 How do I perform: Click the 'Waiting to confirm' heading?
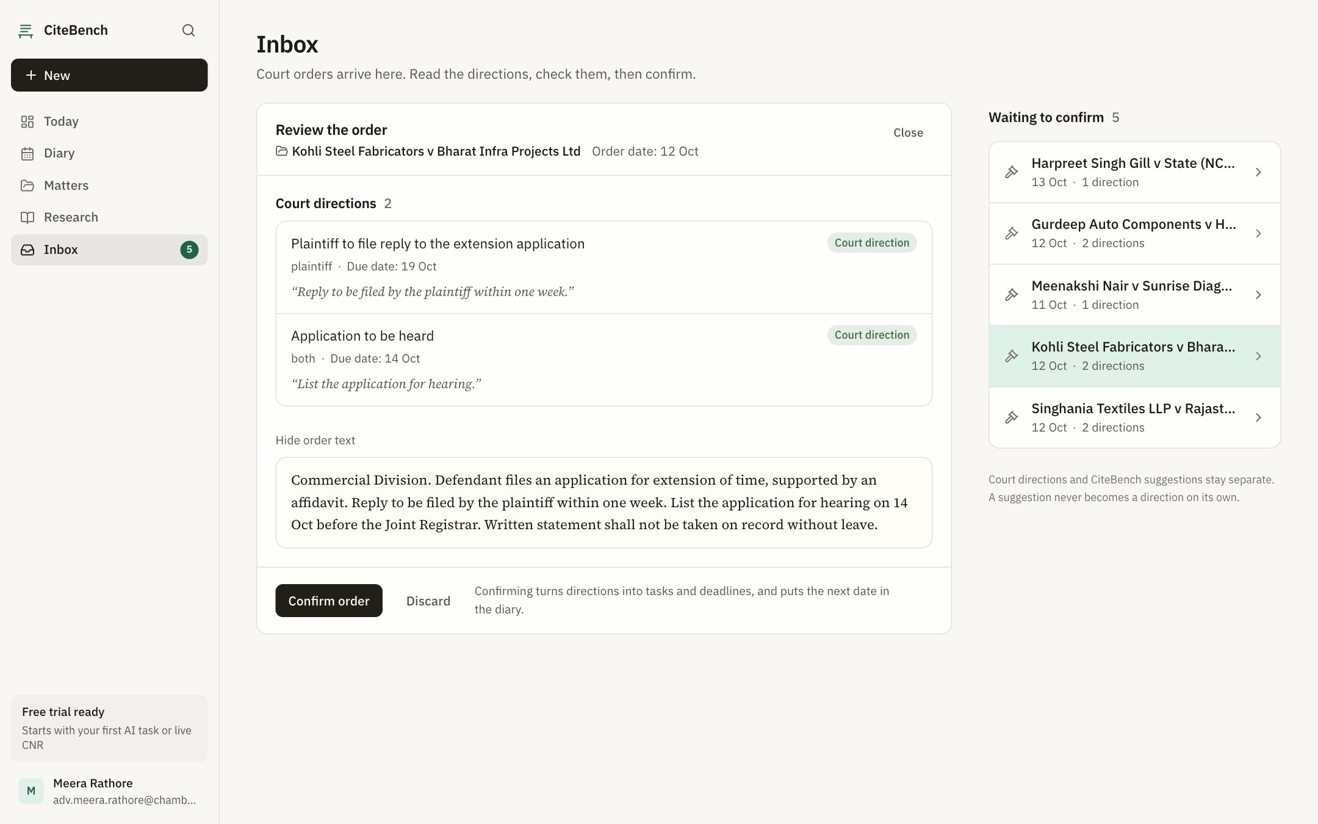(1046, 117)
